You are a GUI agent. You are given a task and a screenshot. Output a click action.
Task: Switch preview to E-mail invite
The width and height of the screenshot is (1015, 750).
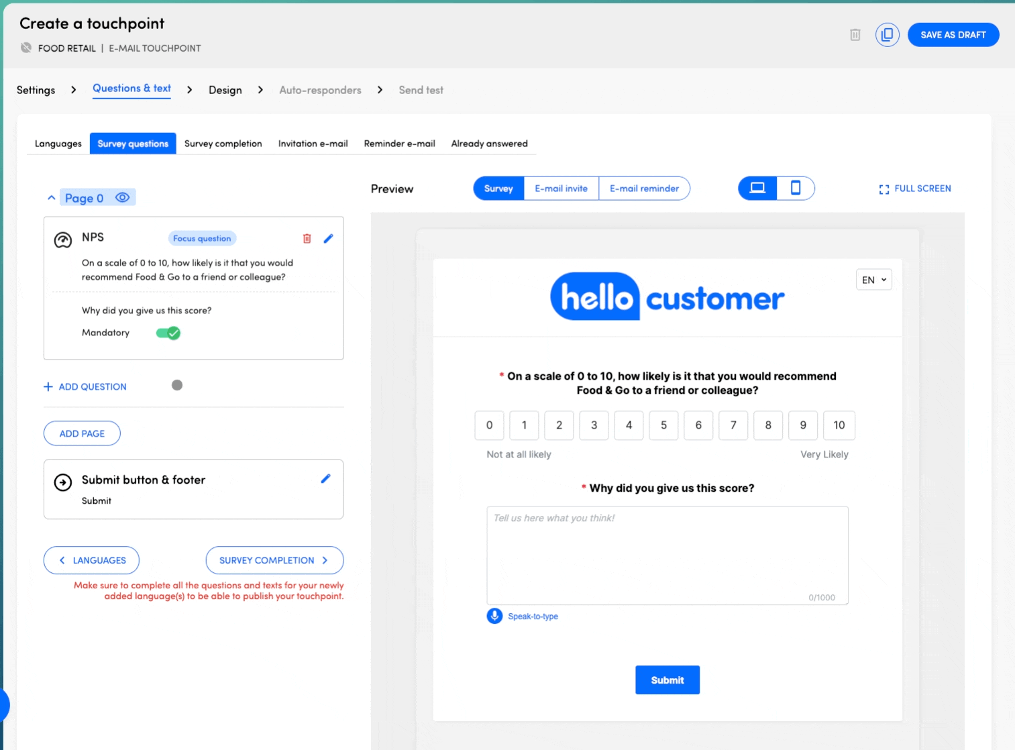pyautogui.click(x=561, y=189)
